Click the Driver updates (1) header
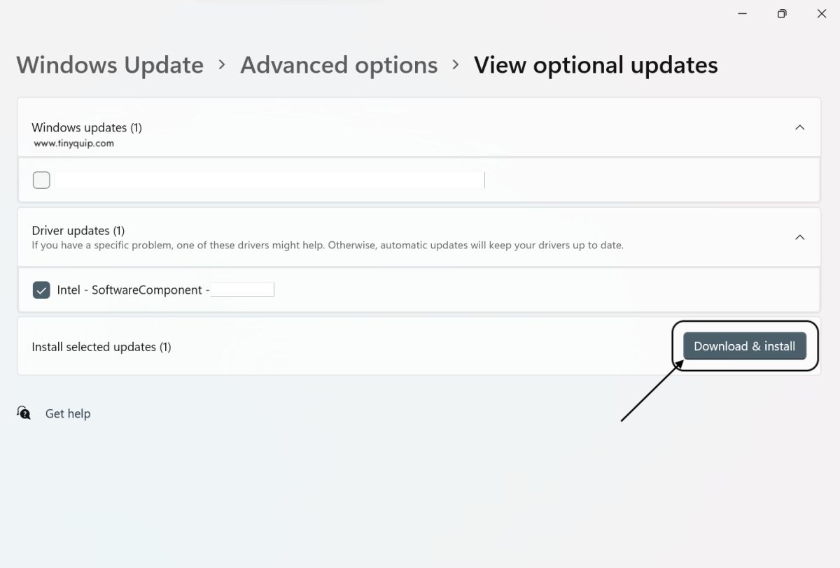 click(78, 230)
